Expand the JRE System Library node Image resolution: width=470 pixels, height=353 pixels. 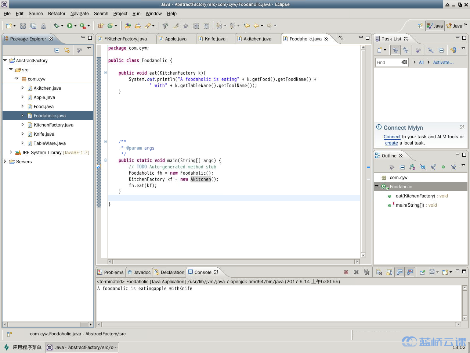click(11, 152)
